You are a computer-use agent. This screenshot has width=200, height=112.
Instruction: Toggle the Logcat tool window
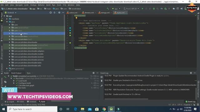9,102
